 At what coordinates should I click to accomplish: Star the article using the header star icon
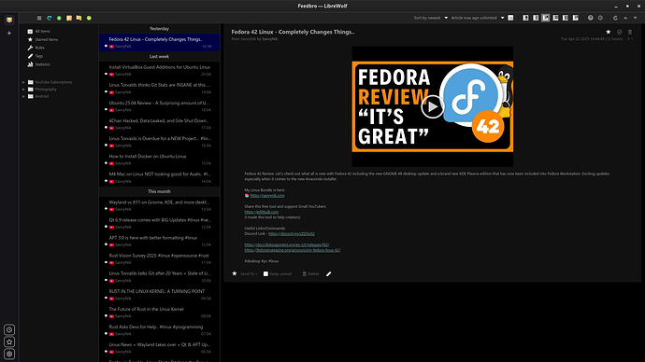[609, 32]
